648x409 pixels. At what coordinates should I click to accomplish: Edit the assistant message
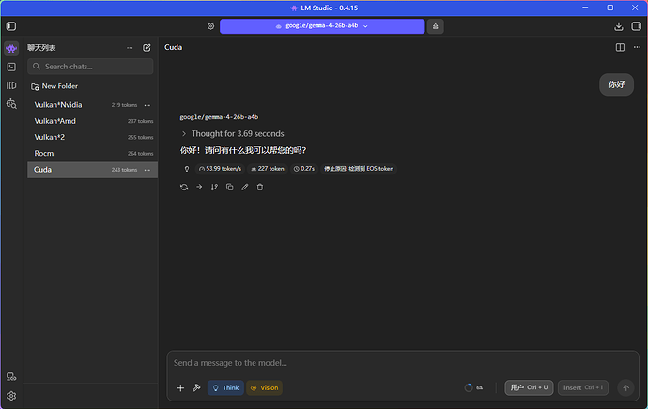[245, 187]
